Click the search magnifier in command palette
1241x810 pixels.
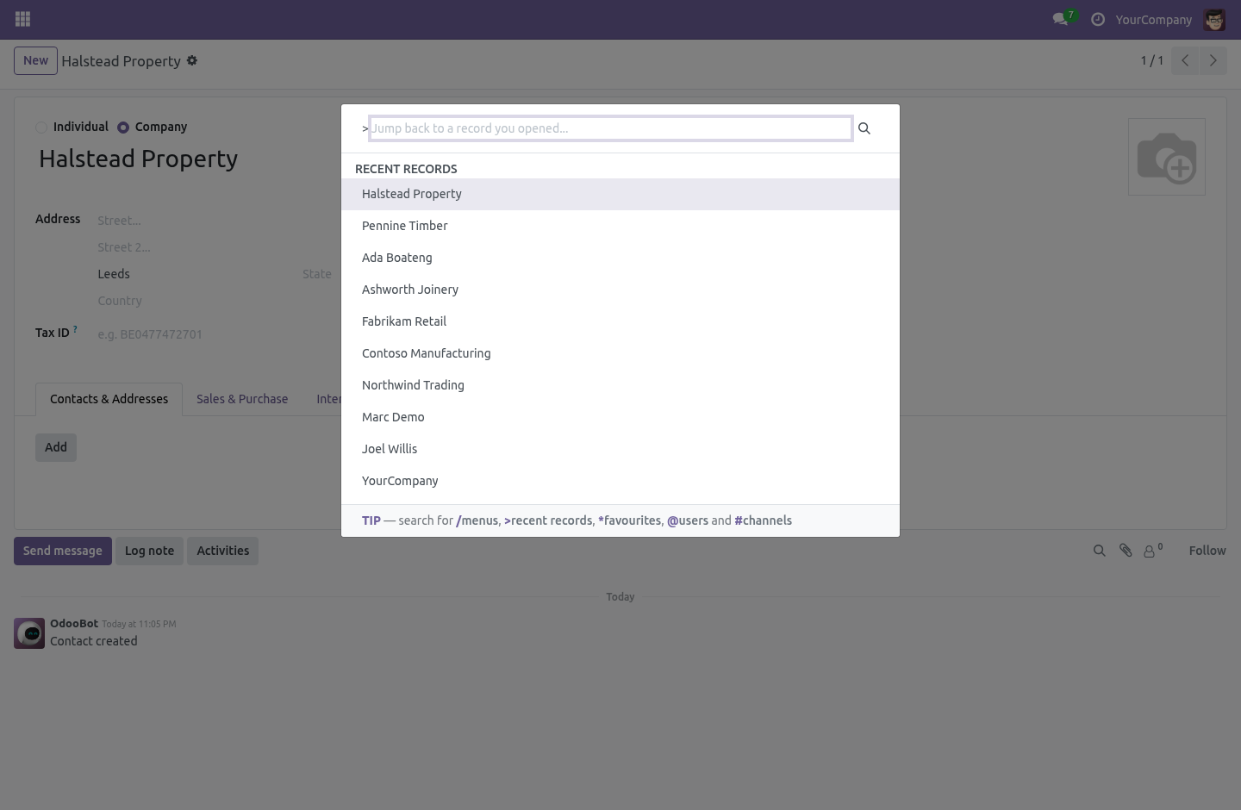coord(864,128)
